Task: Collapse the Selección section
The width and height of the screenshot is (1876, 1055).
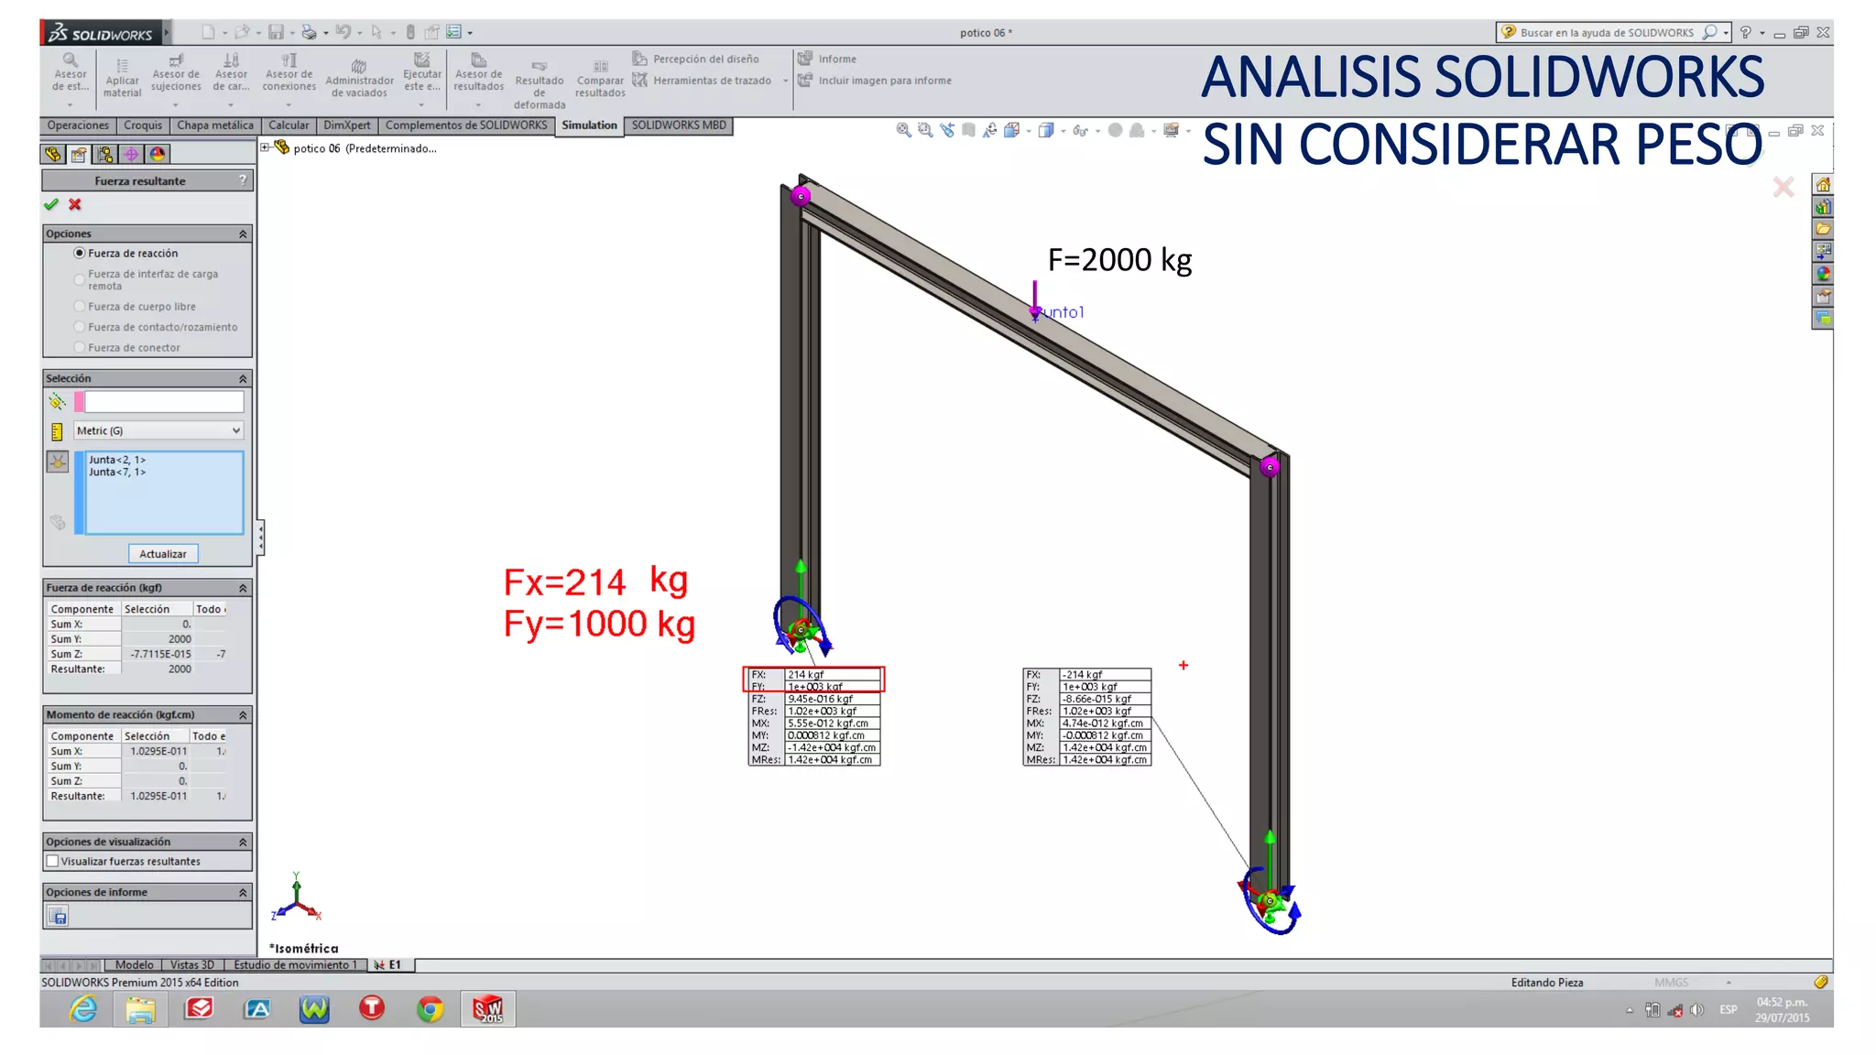Action: tap(243, 378)
